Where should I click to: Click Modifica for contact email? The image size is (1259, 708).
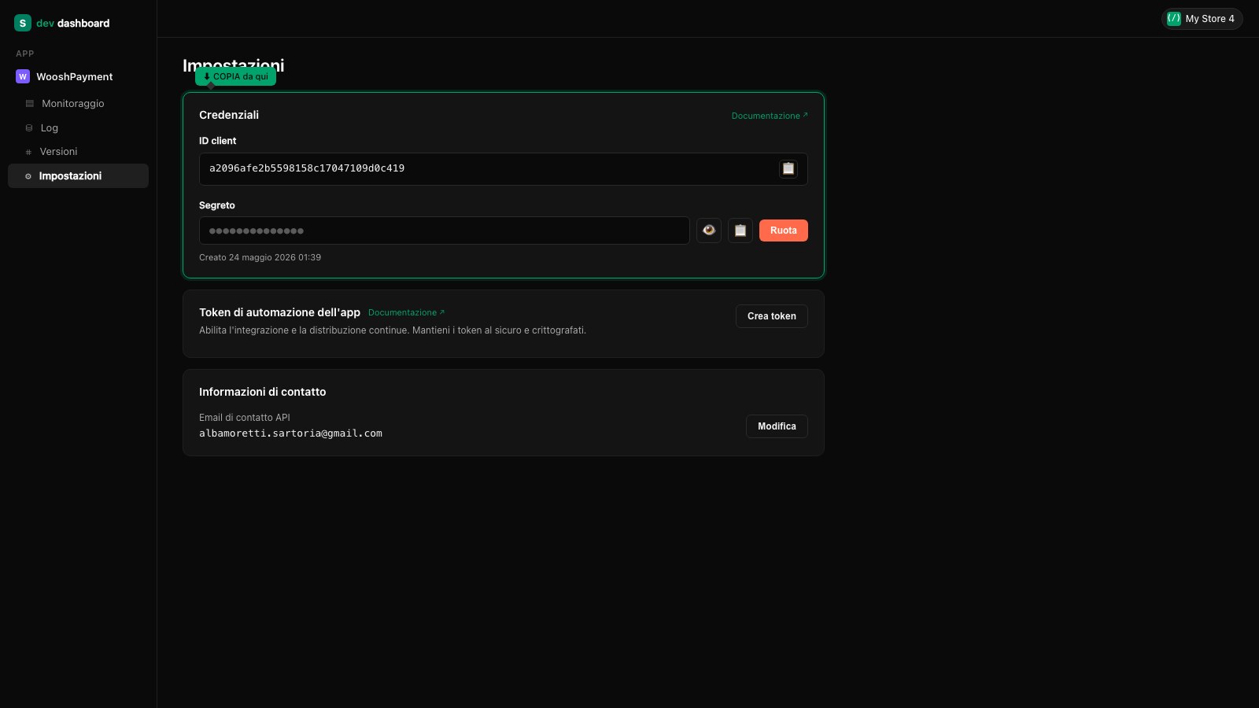point(777,426)
